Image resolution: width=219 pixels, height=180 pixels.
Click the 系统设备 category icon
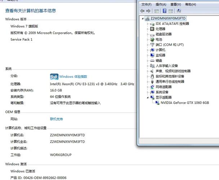click(x=152, y=92)
